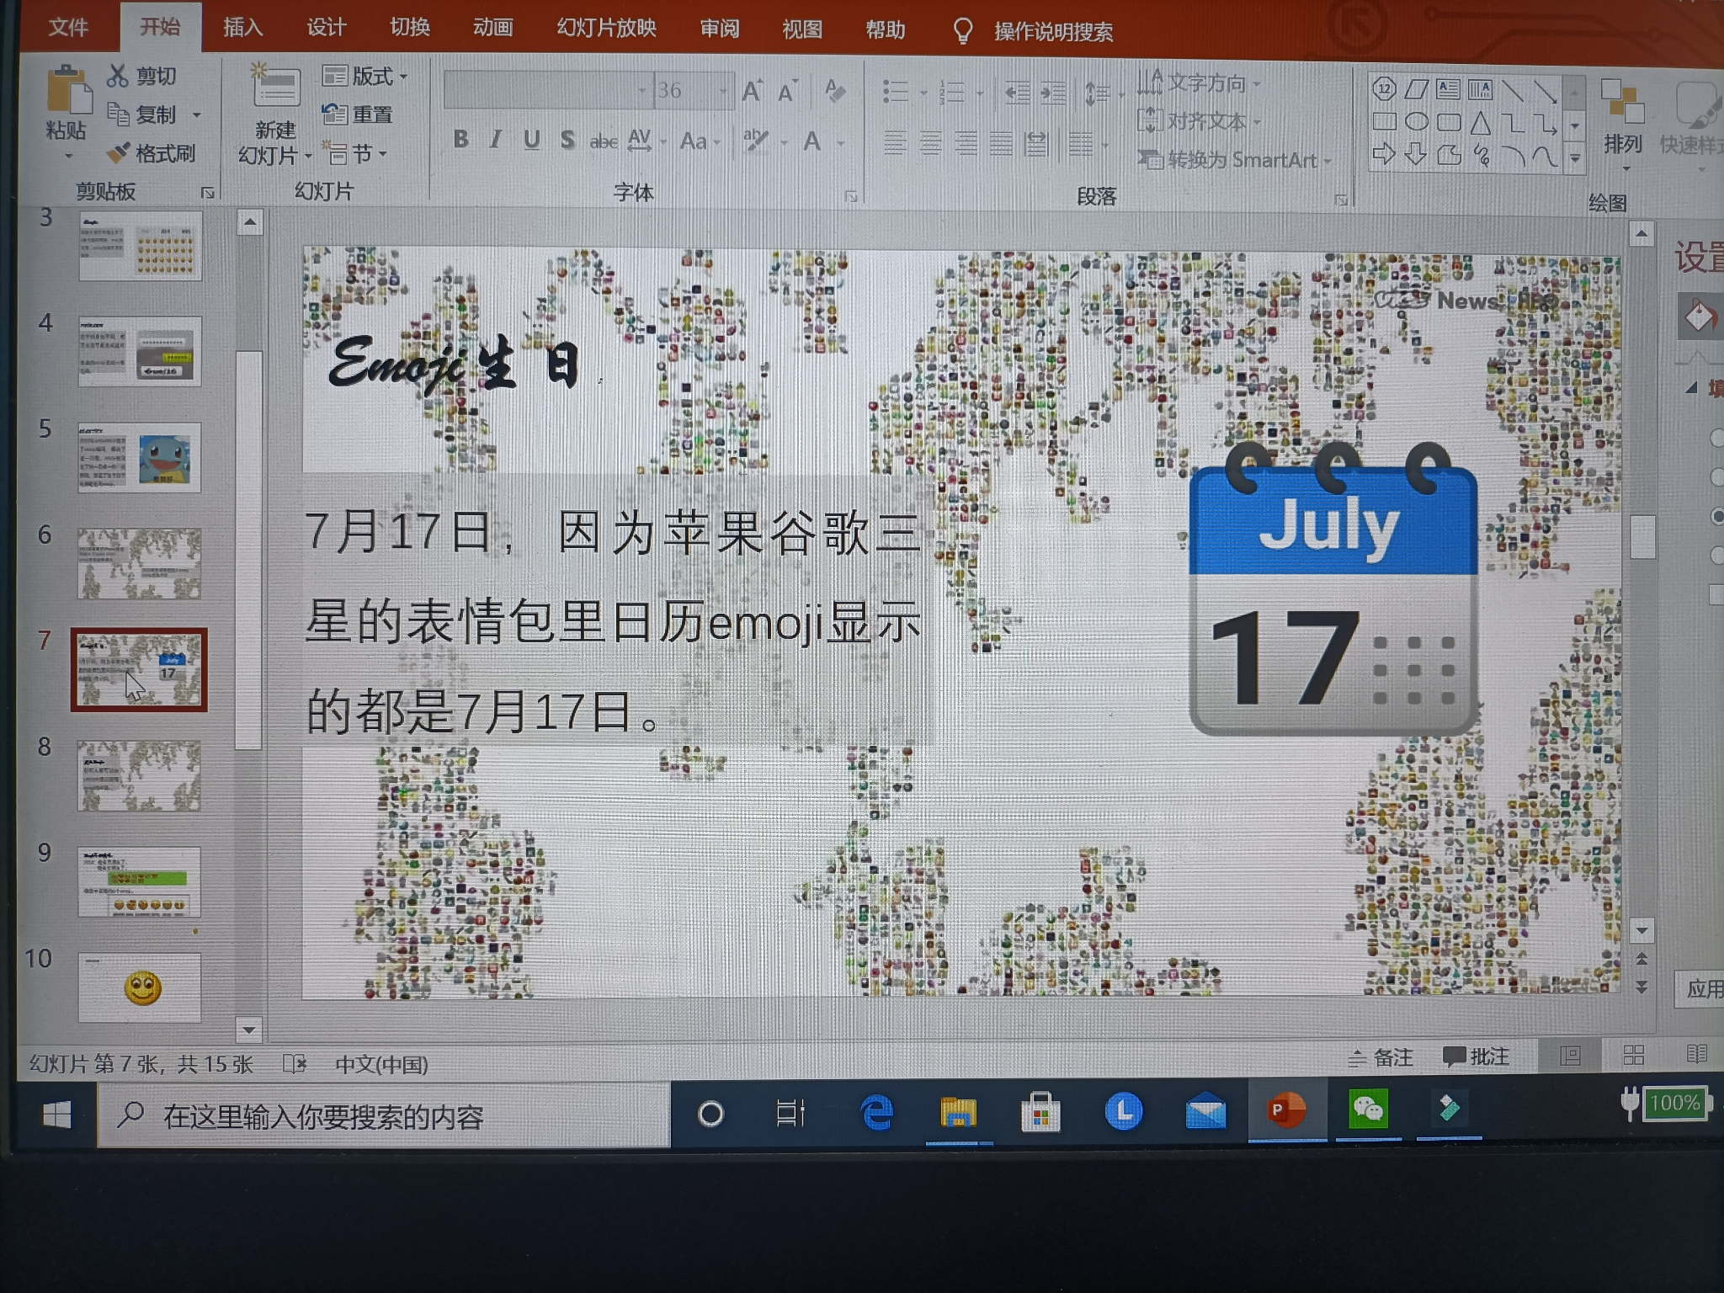Switch to Normal view in status bar
This screenshot has height=1293, width=1724.
1570,1056
